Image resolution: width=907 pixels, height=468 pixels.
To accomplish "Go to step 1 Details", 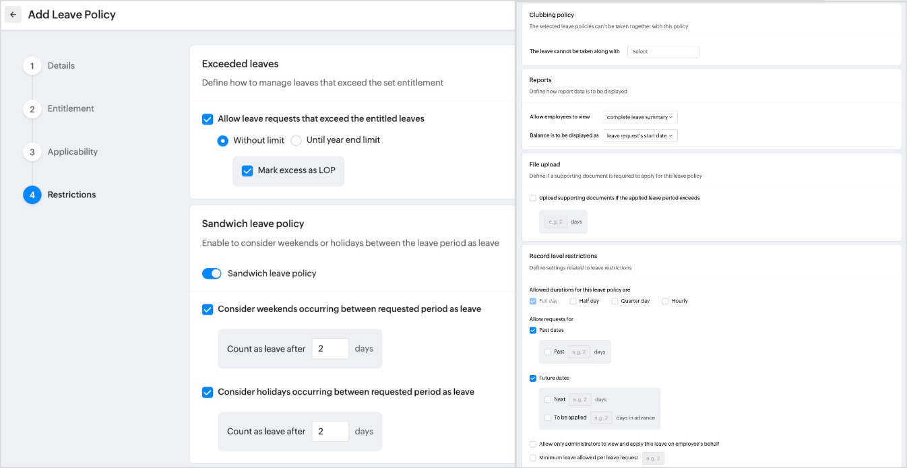I will tap(32, 66).
